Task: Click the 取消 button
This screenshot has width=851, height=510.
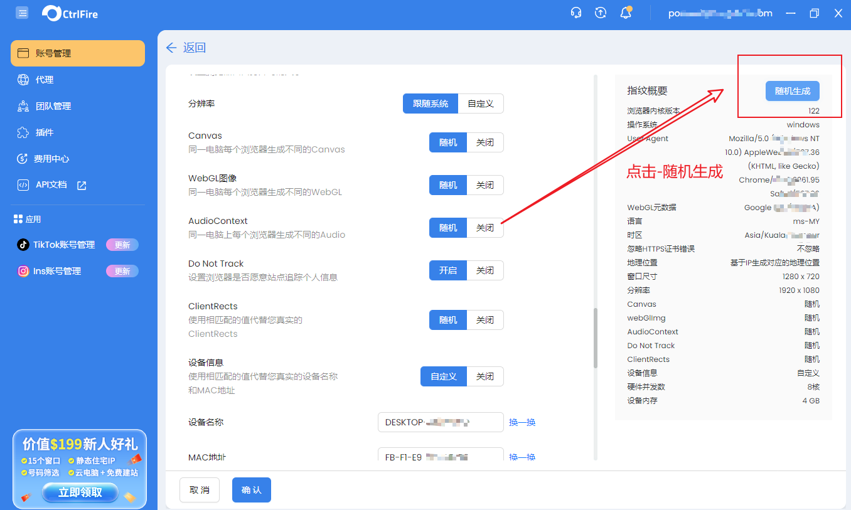Action: [x=200, y=490]
